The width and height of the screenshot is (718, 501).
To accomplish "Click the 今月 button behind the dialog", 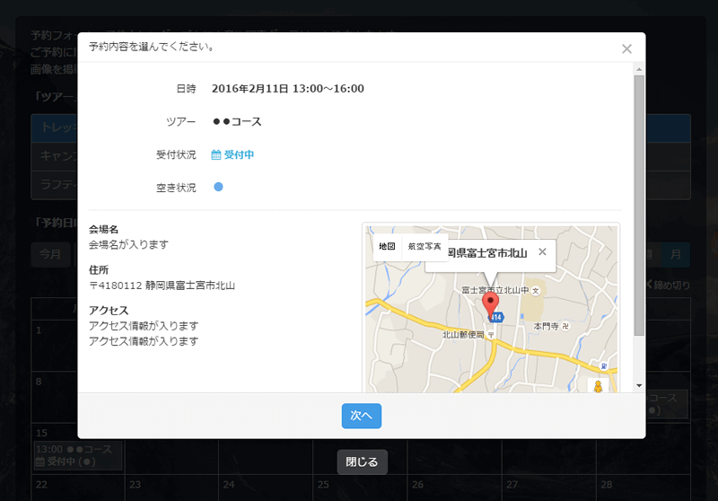I will pyautogui.click(x=49, y=255).
